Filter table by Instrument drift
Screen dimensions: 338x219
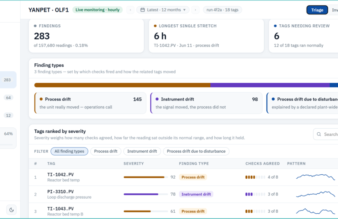pos(142,151)
